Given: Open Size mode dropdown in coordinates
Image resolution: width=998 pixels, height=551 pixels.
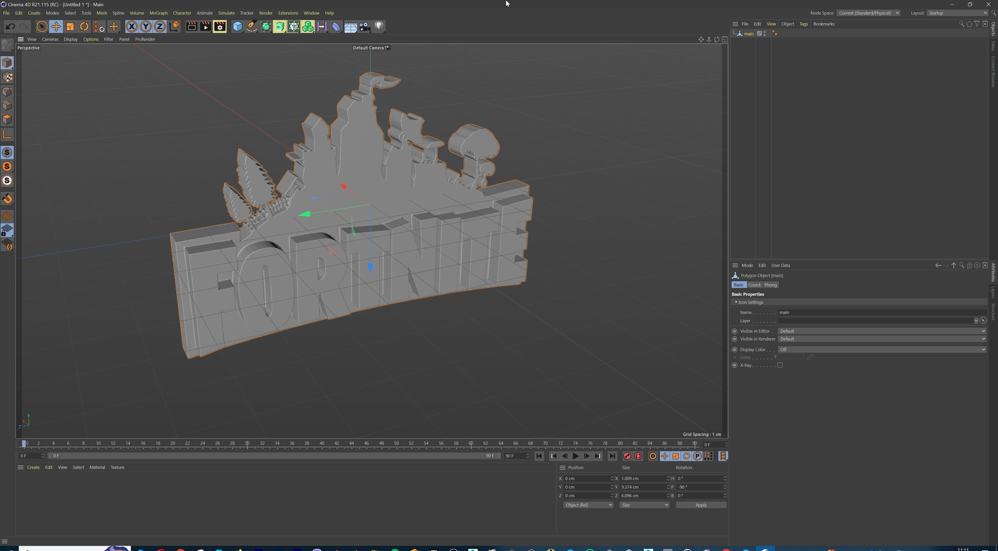Looking at the screenshot, I should [x=644, y=505].
